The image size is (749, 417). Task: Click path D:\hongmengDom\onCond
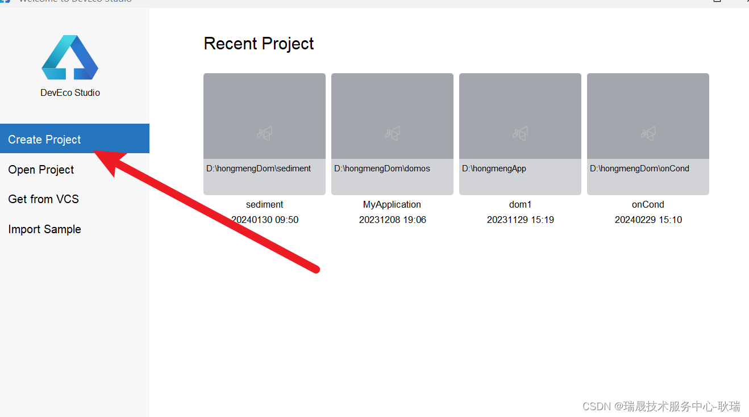pos(639,169)
